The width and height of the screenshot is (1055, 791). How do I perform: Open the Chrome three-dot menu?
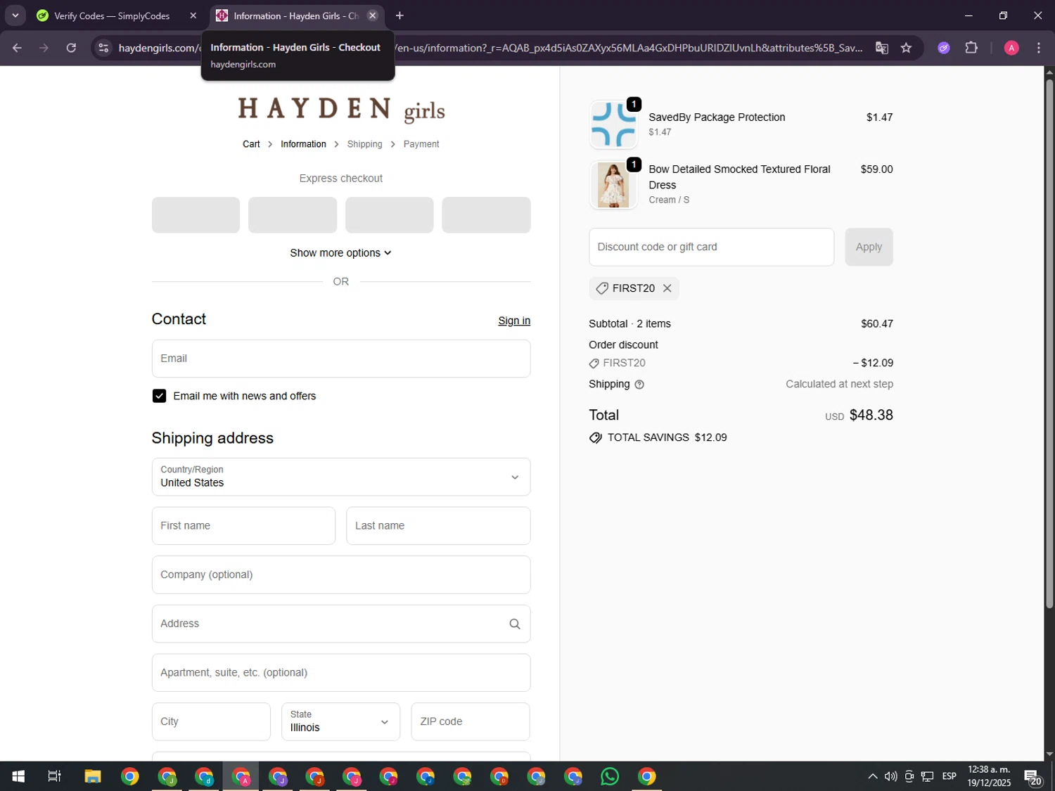[x=1039, y=48]
